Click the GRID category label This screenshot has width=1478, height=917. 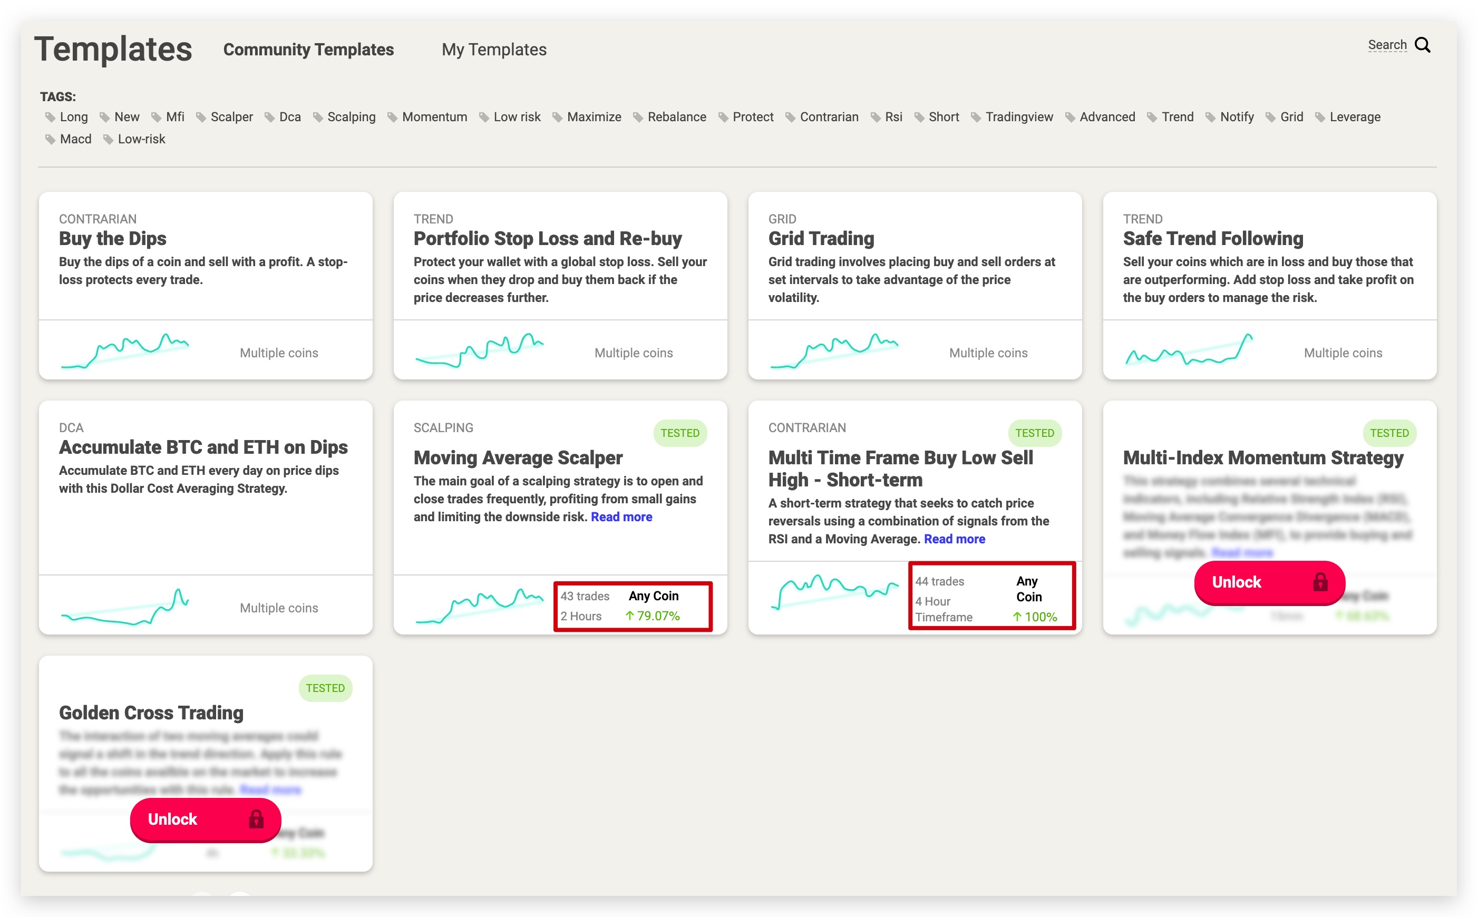(x=782, y=219)
